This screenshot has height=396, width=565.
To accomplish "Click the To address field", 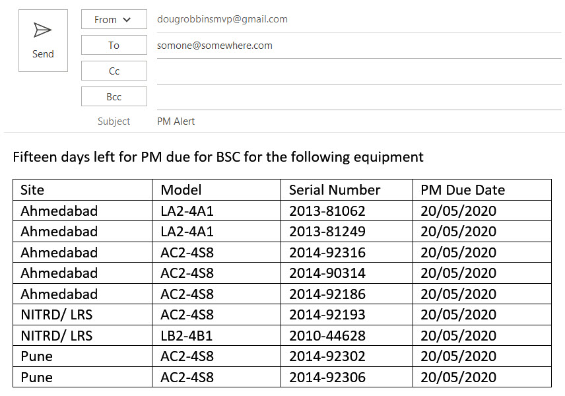I will (x=356, y=46).
